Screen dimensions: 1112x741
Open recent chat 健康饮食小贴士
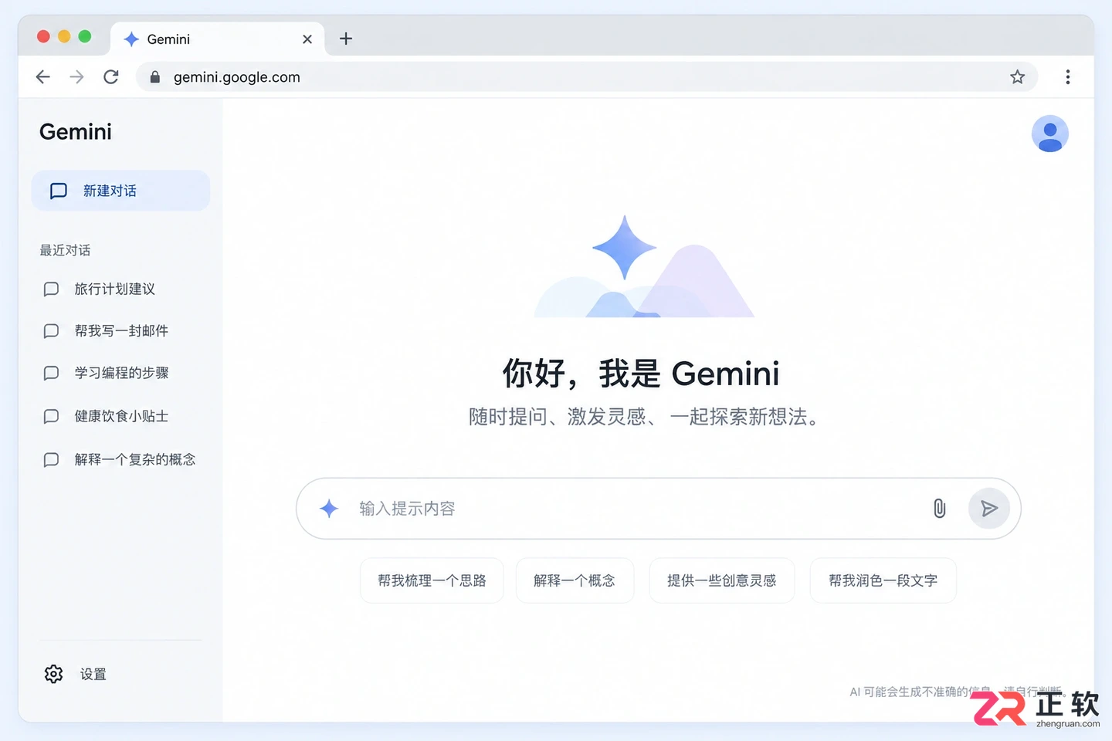tap(121, 416)
